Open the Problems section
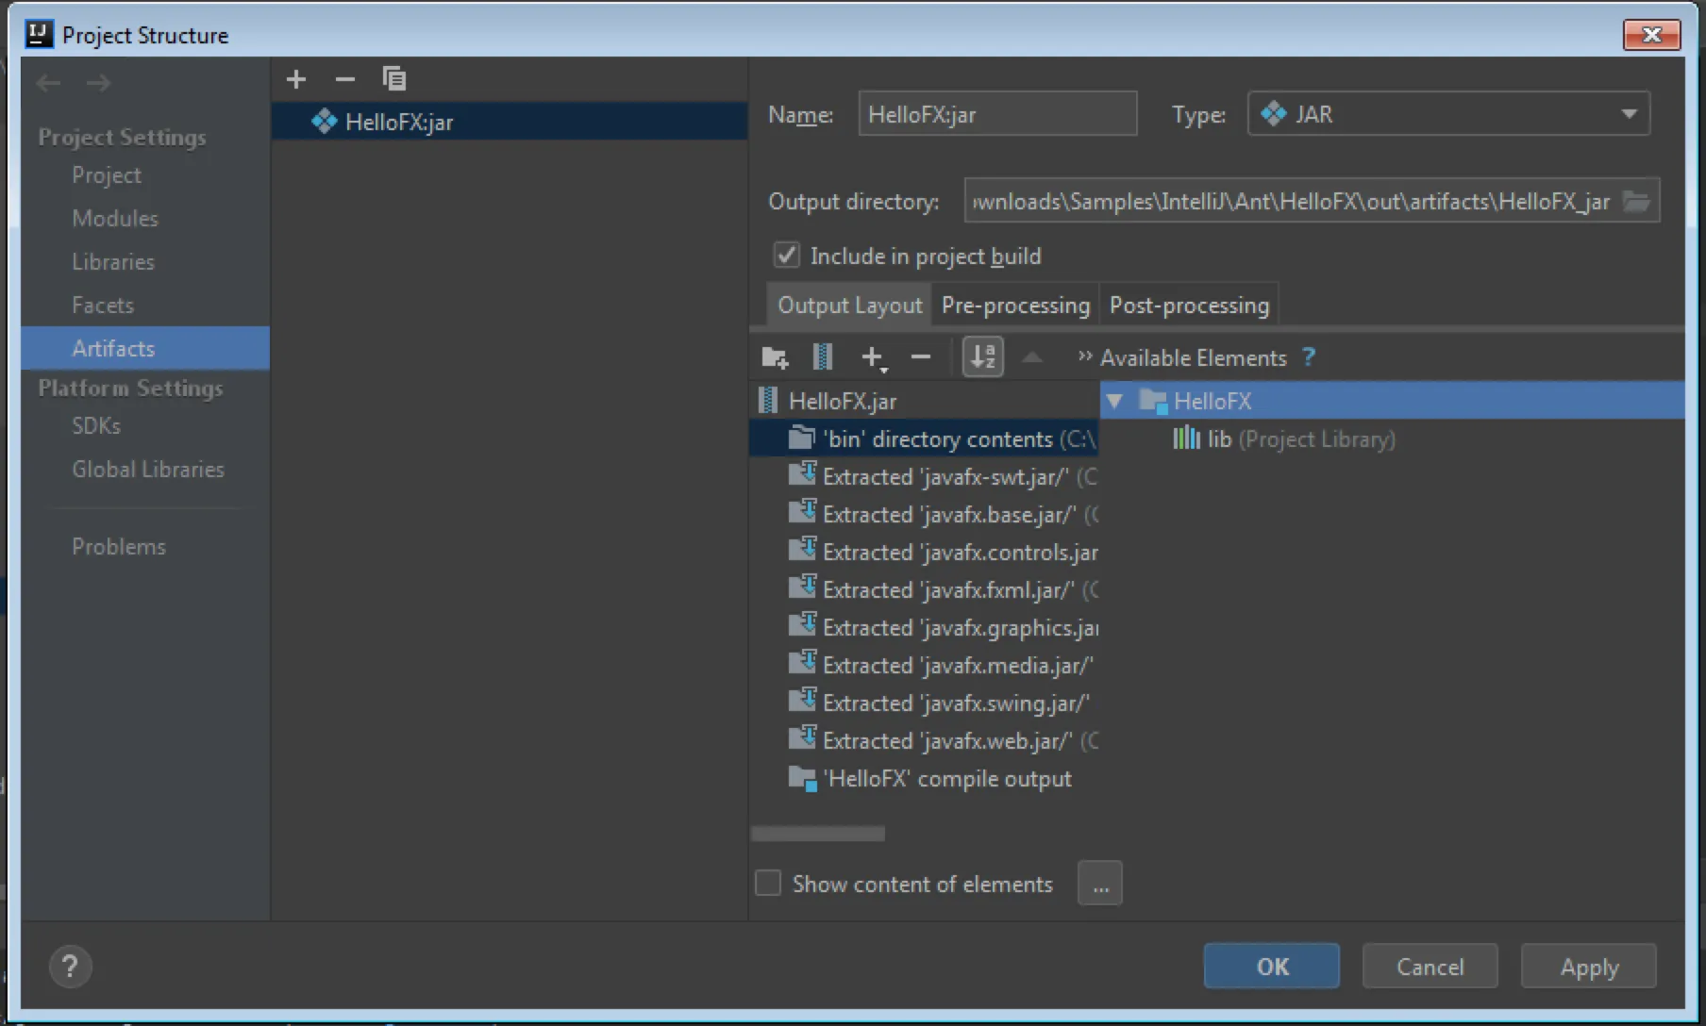 tap(119, 547)
